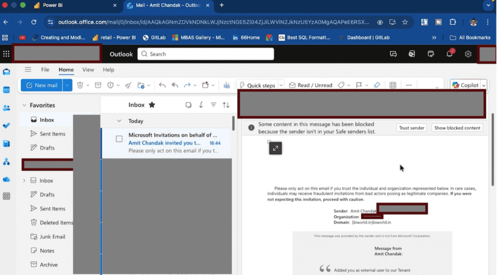This screenshot has width=497, height=275.
Task: Click the Outlook search field
Action: point(206,54)
